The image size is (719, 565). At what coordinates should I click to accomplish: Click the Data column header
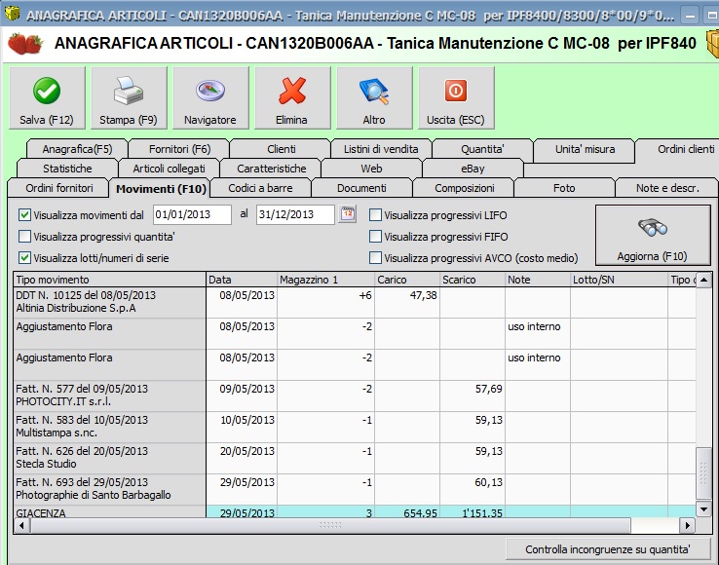click(x=242, y=280)
